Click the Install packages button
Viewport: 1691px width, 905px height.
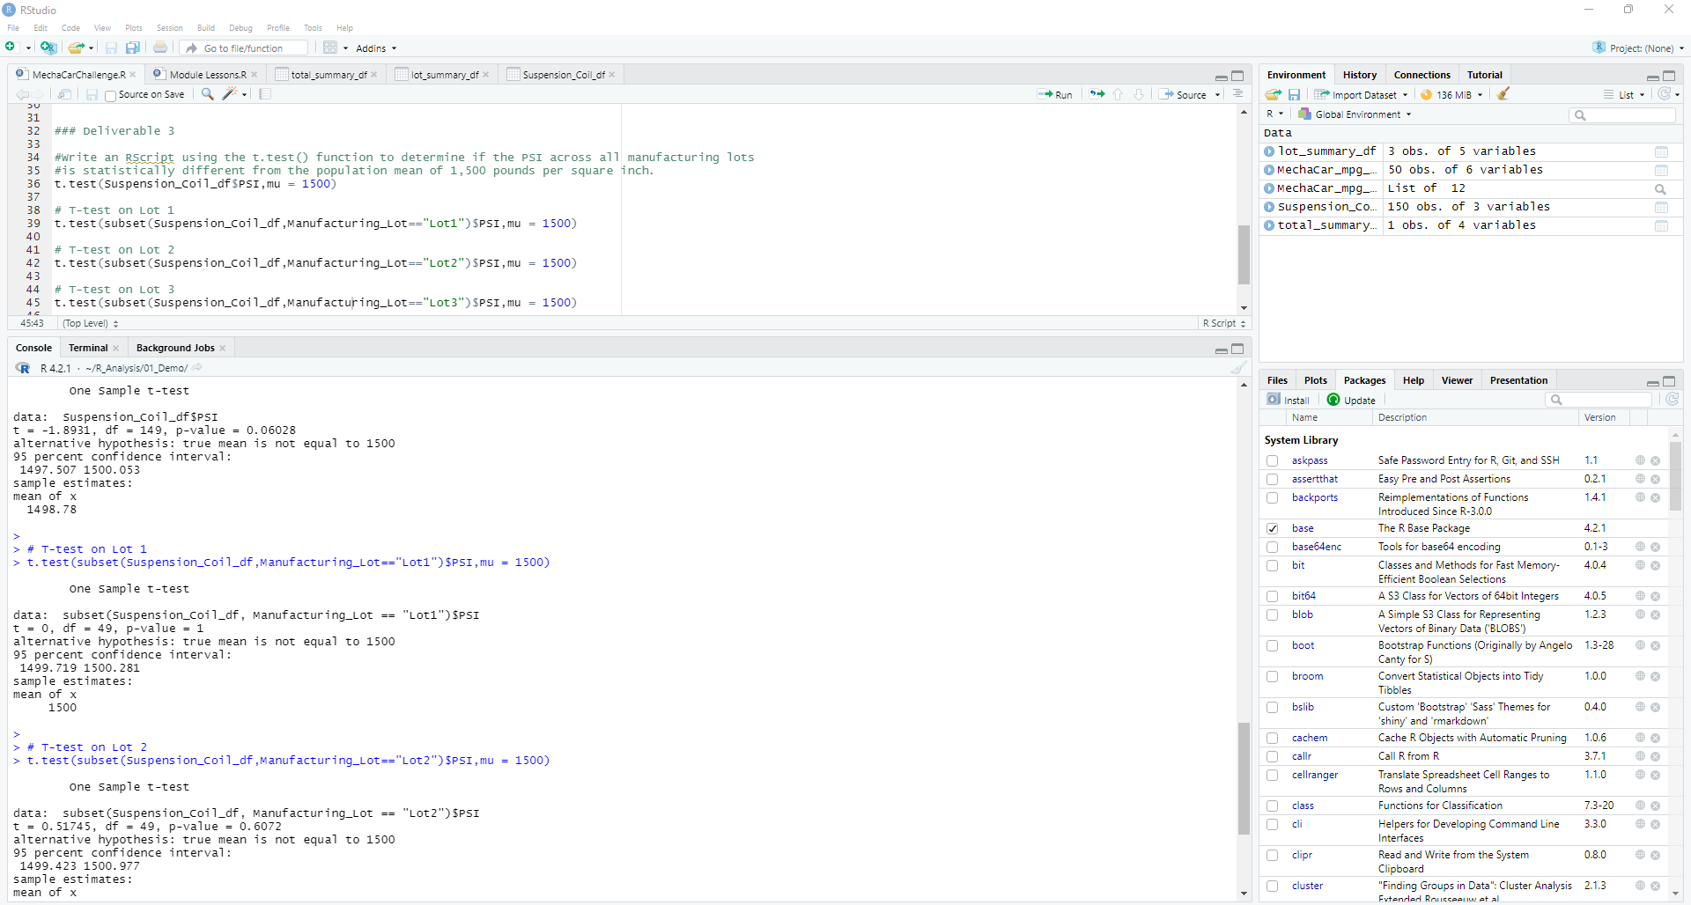[1289, 400]
